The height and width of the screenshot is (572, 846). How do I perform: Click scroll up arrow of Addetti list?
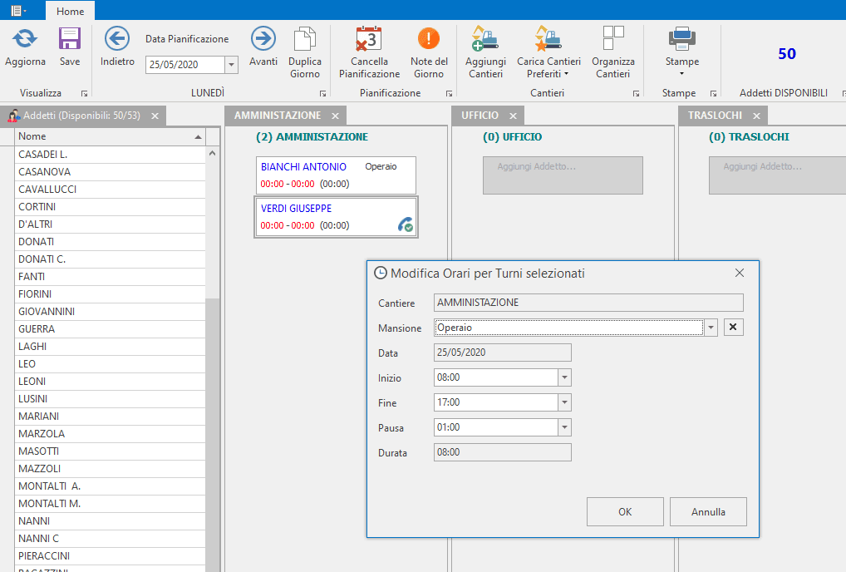(213, 153)
